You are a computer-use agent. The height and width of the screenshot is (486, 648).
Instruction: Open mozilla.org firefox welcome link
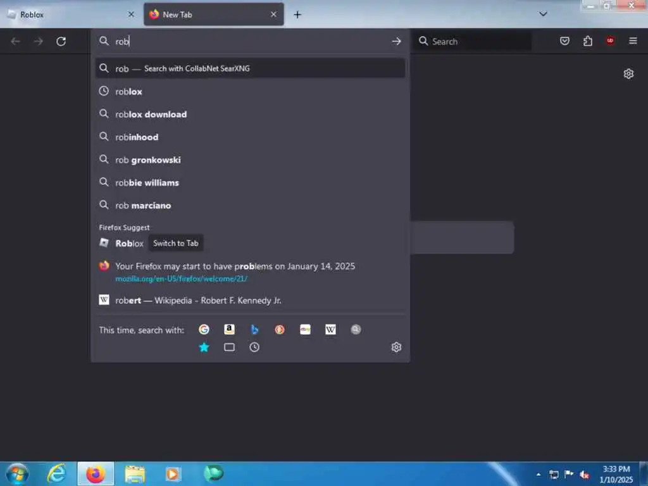pyautogui.click(x=181, y=278)
